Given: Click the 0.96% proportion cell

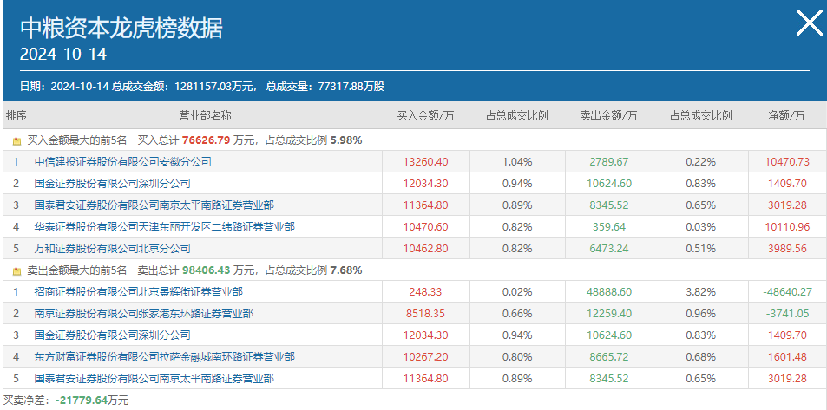Looking at the screenshot, I should (x=700, y=314).
